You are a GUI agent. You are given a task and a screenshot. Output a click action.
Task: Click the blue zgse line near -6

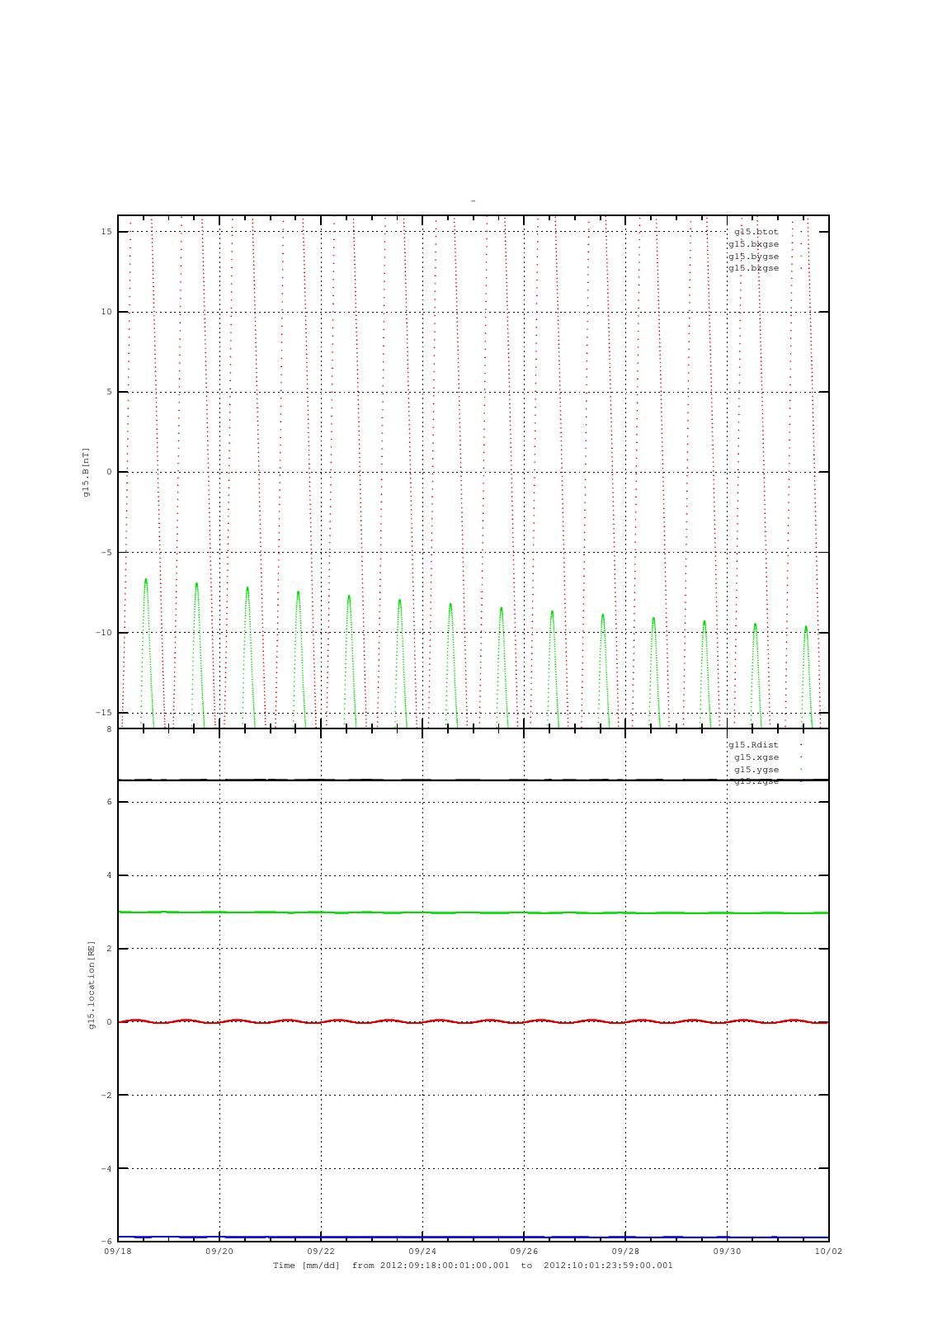[473, 1237]
